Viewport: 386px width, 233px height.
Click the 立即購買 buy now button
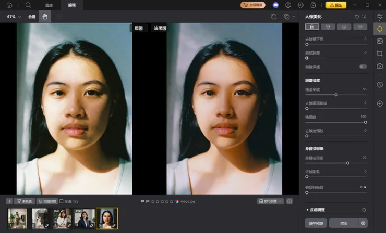tap(253, 5)
